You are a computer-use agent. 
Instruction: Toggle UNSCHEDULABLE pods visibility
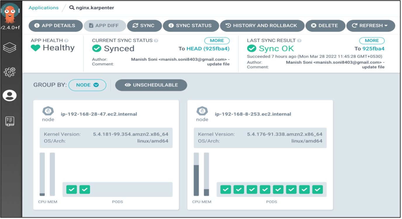pos(151,85)
